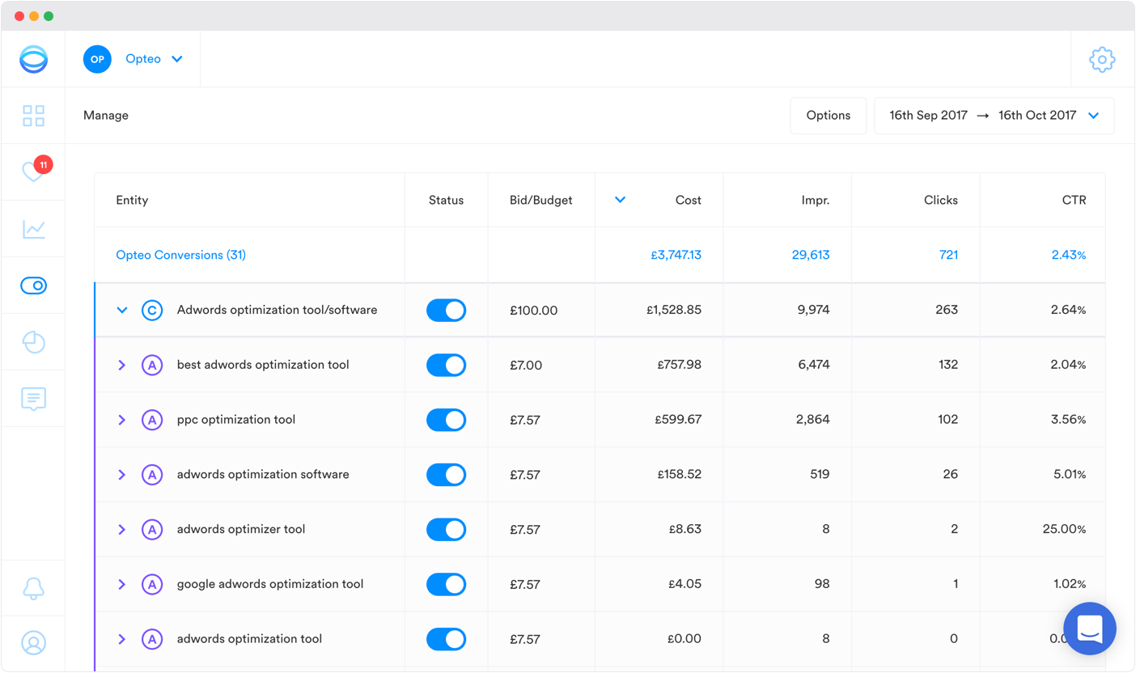Click the £7.00 bid cell
This screenshot has height=673, width=1136.
click(526, 366)
